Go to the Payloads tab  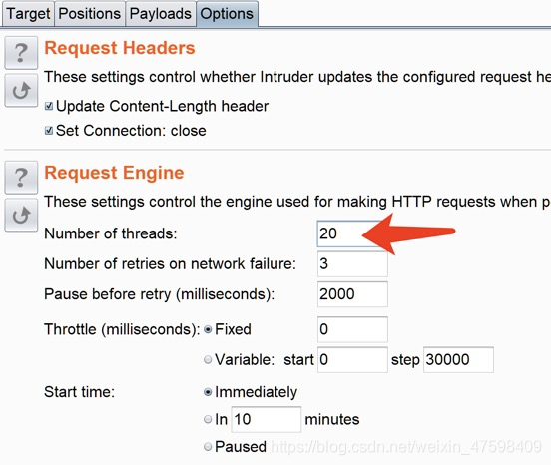pos(161,14)
